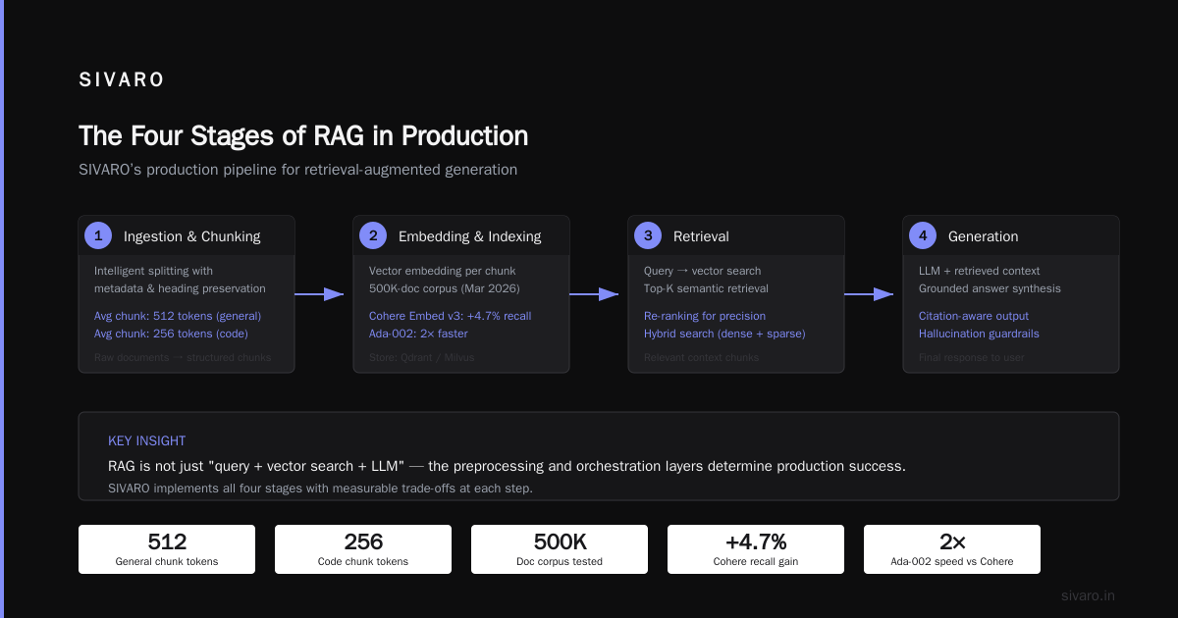
Task: Click the number 3 circle badge
Action: click(648, 235)
